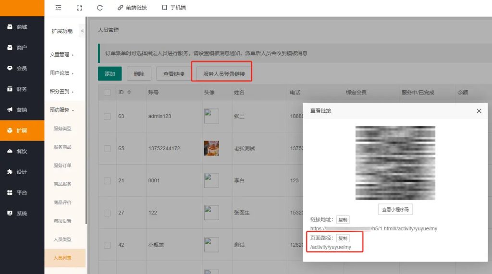Click the 人员管理 page title
Image resolution: width=492 pixels, height=274 pixels.
(x=108, y=30)
